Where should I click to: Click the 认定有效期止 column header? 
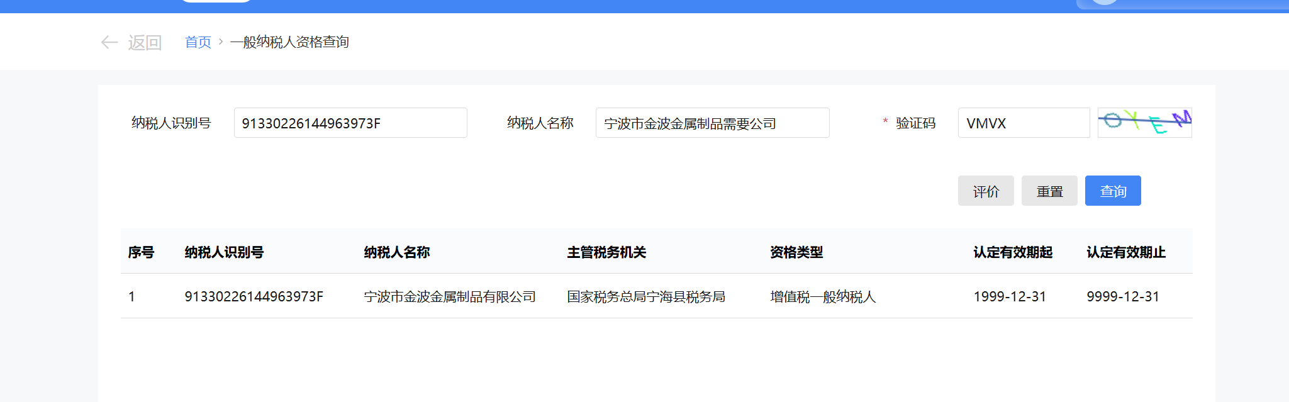tap(1126, 252)
